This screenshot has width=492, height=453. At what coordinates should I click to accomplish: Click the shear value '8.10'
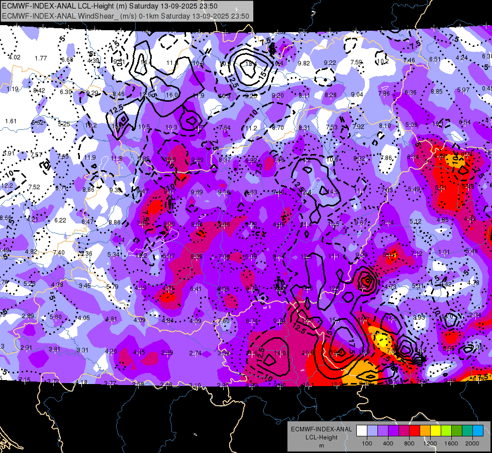tap(385, 125)
